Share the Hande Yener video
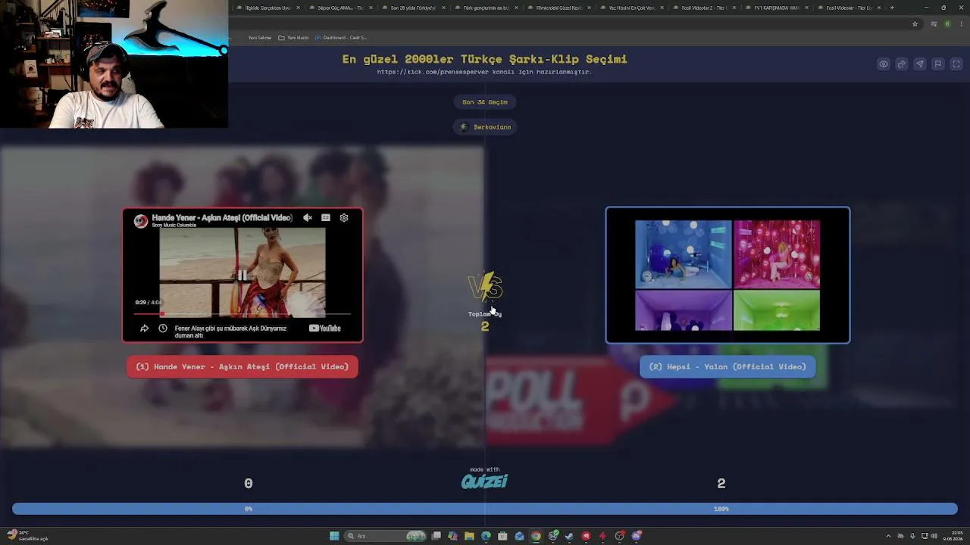The image size is (970, 545). (x=144, y=329)
